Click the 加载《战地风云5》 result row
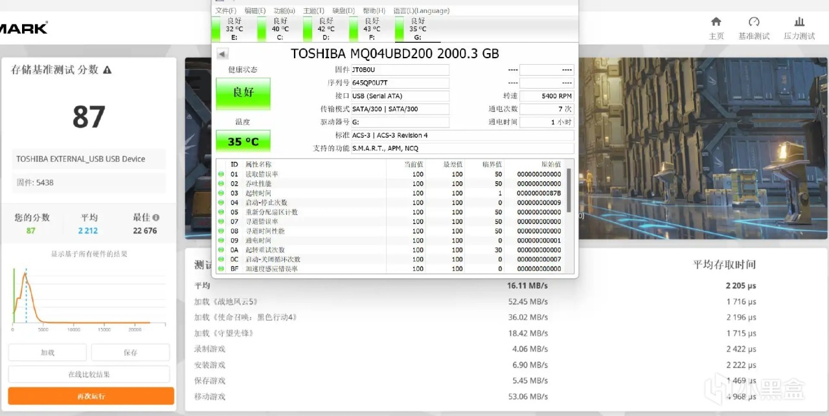This screenshot has width=829, height=416. tap(475, 301)
